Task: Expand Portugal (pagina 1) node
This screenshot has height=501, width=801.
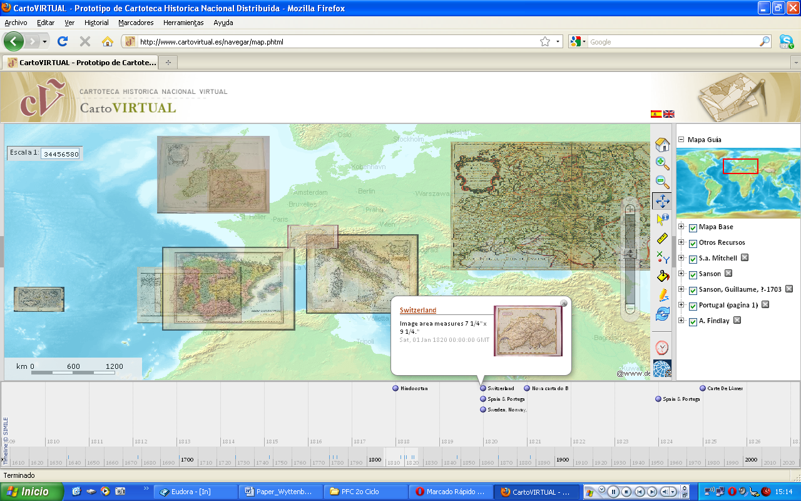Action: point(681,305)
